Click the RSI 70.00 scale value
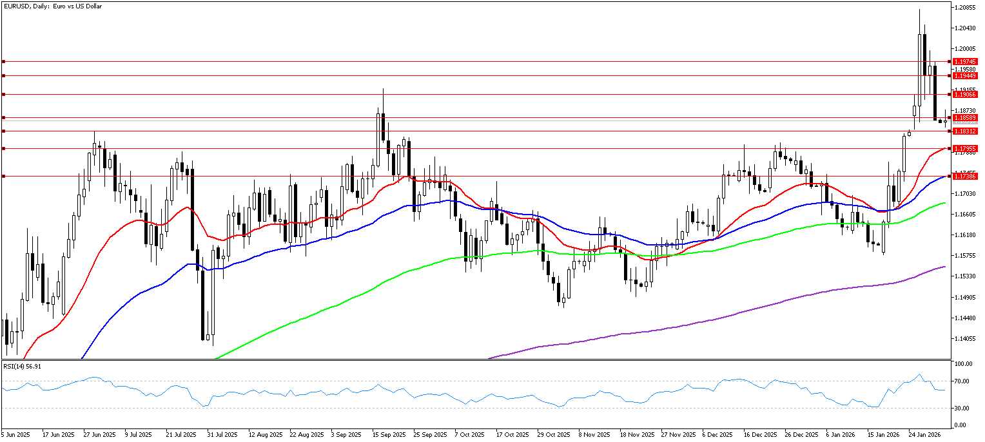The image size is (985, 442). coord(962,381)
